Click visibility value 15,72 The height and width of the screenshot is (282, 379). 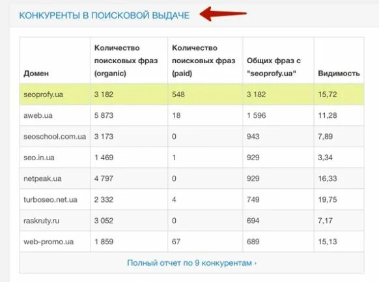pyautogui.click(x=328, y=94)
